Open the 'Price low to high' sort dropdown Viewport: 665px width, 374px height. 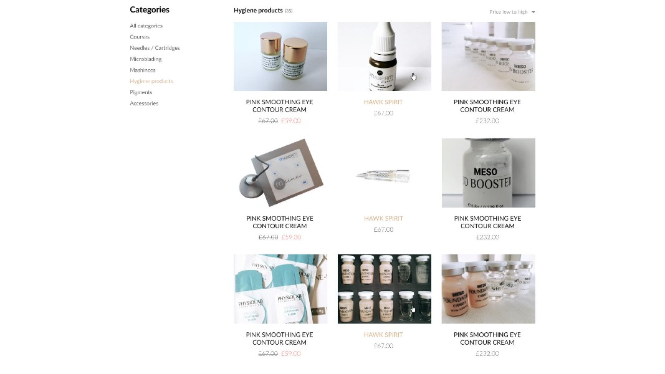(512, 12)
